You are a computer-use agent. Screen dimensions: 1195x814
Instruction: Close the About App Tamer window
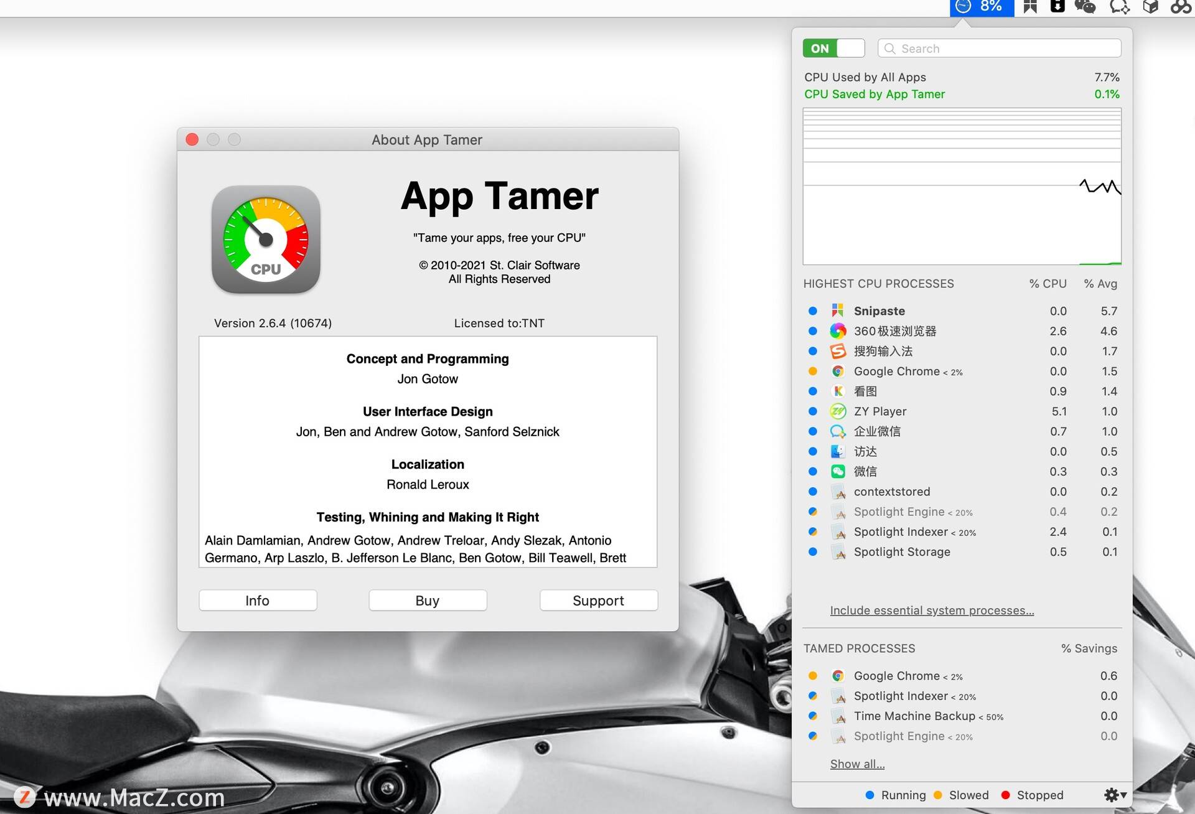click(x=192, y=139)
